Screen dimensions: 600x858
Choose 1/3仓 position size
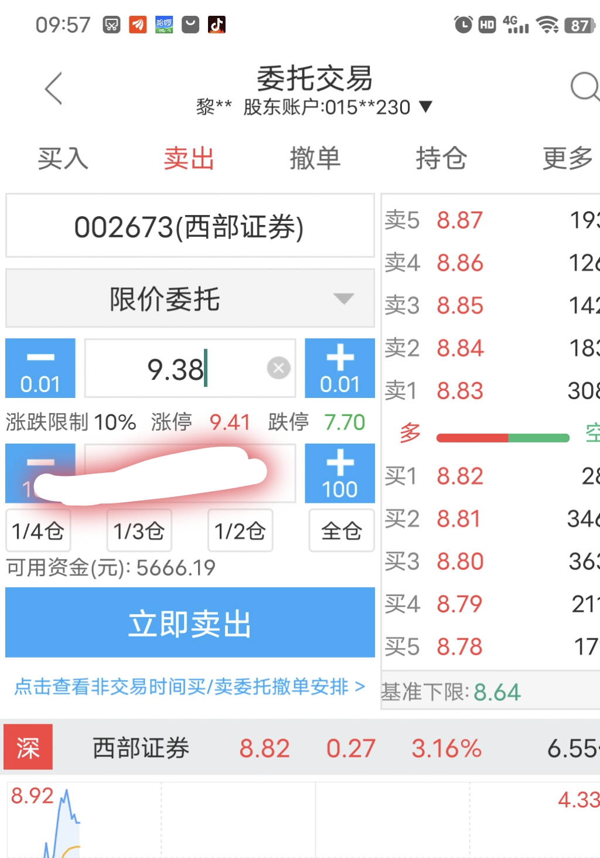[139, 530]
